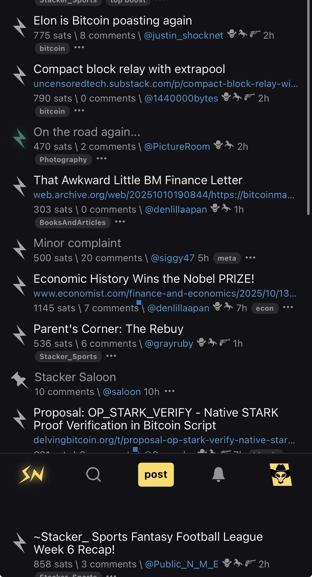Viewport: 312px width, 577px height.
Task: Open the ellipsis menu next to Photography tag
Action: [x=102, y=159]
